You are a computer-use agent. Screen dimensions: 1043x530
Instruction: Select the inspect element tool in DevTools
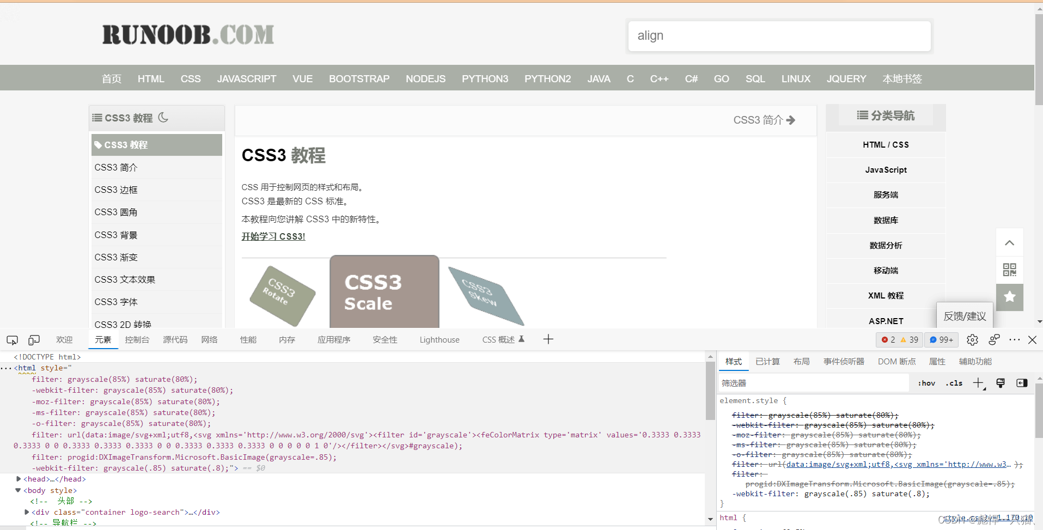coord(12,339)
